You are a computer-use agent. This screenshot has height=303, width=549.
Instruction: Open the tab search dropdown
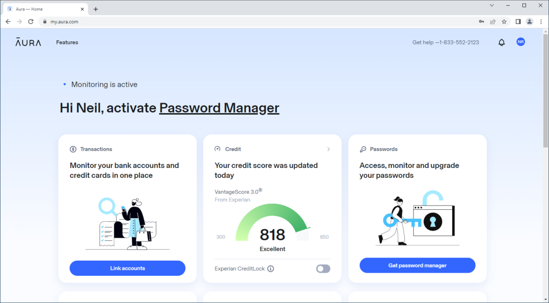491,5
